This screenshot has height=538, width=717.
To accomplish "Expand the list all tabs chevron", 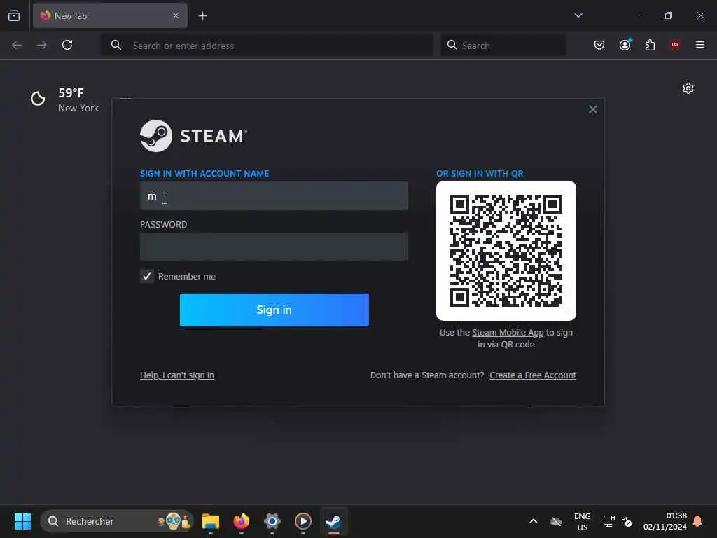I will point(578,15).
